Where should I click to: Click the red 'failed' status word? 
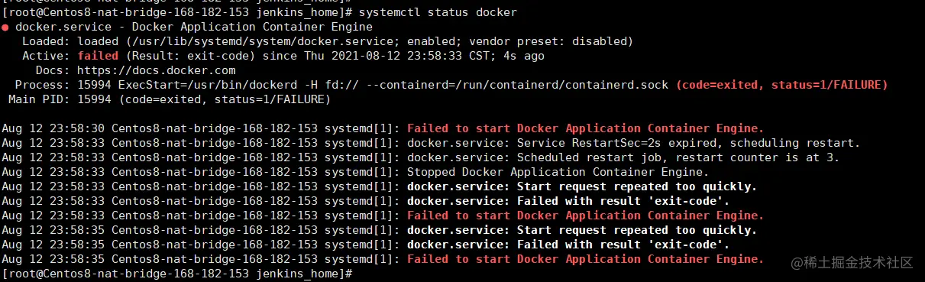pos(98,56)
